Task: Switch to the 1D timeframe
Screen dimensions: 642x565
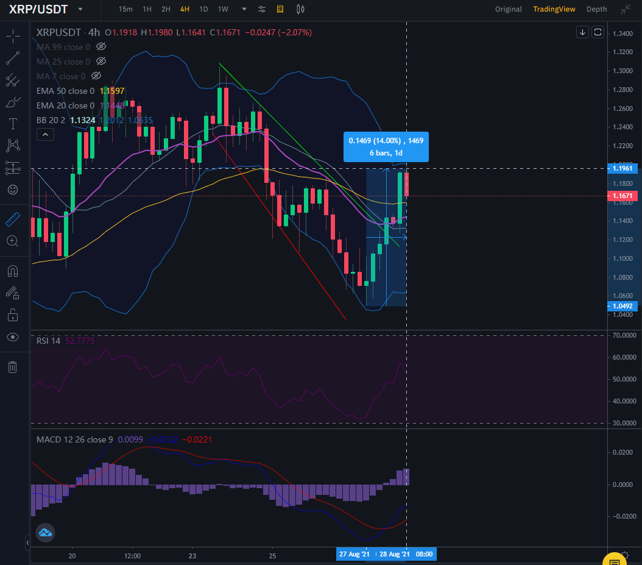Action: coord(203,9)
